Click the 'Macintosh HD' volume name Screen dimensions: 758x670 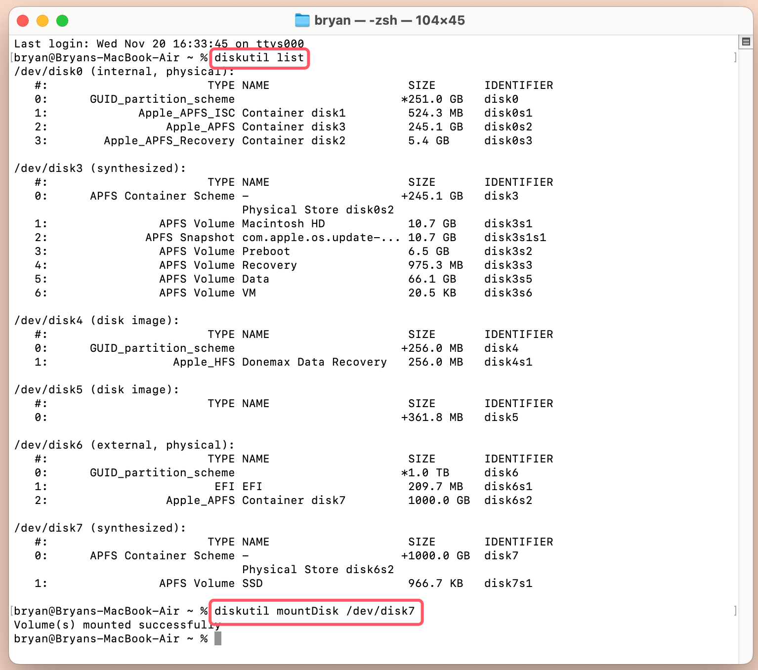coord(283,224)
